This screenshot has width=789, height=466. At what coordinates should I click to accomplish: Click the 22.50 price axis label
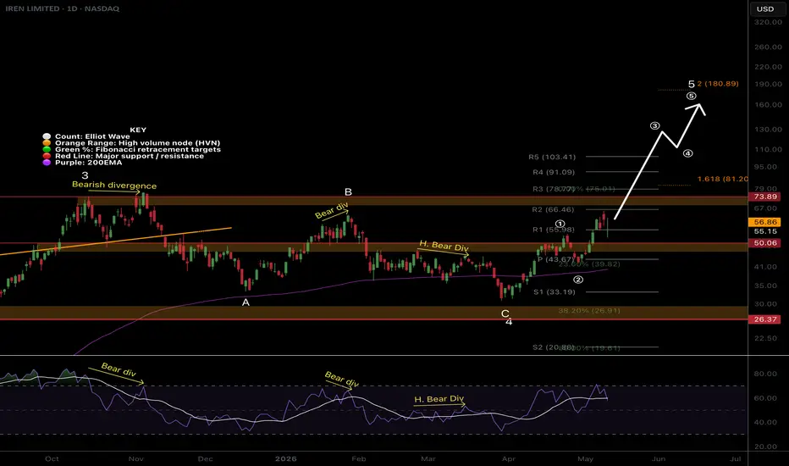point(765,338)
